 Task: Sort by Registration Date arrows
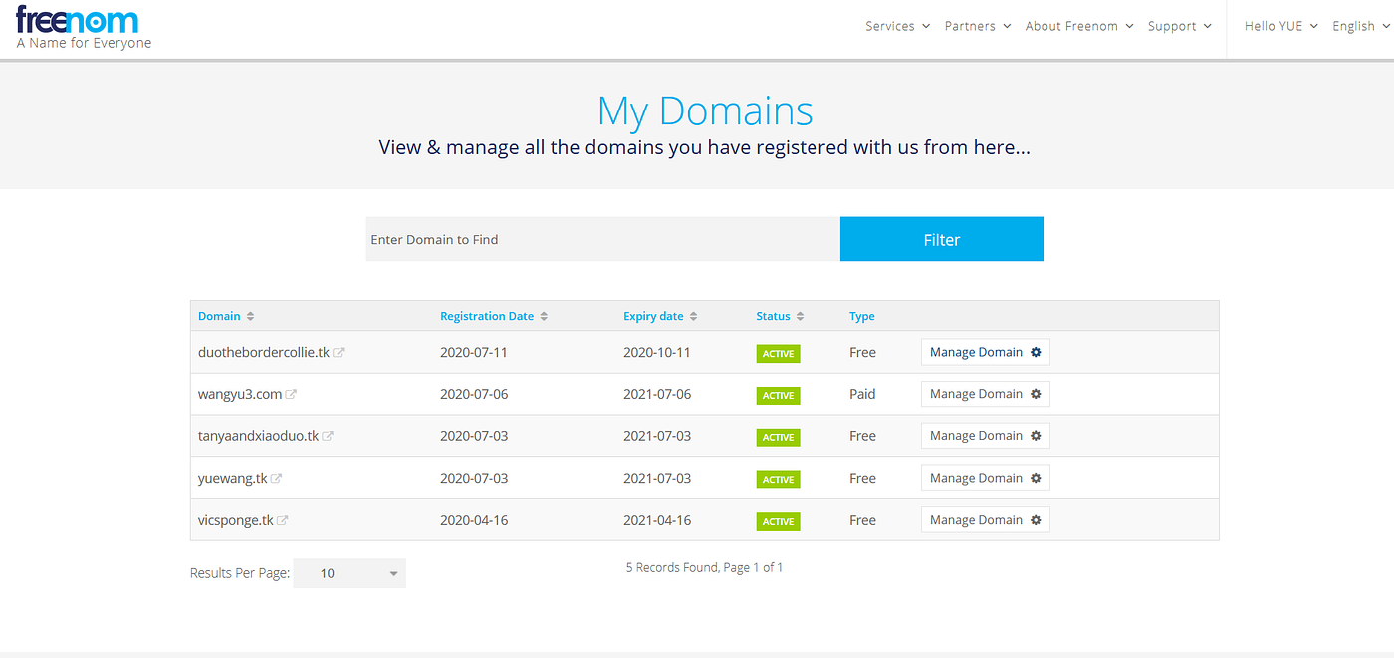544,317
